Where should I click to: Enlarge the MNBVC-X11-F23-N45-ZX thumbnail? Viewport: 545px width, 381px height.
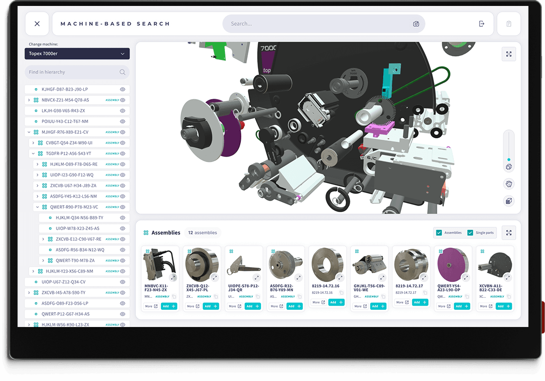(173, 277)
